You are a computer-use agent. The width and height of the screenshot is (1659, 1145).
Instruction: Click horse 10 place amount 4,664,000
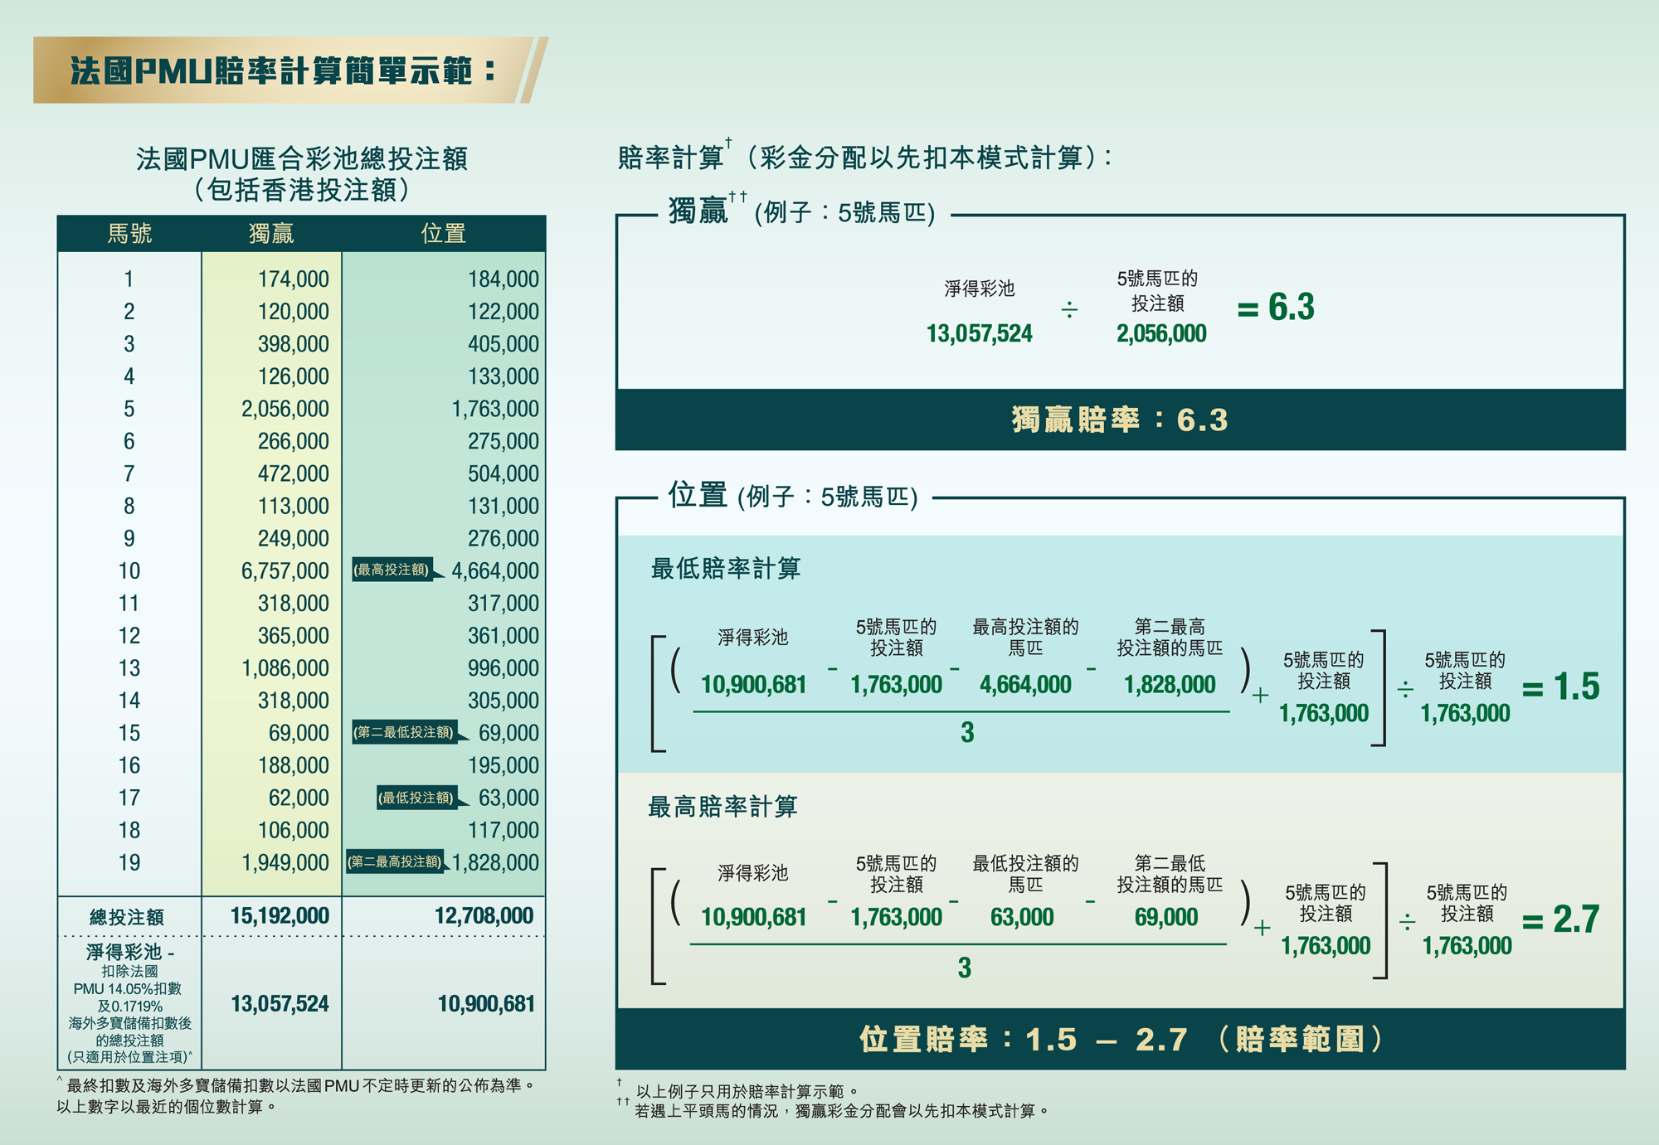[x=494, y=571]
